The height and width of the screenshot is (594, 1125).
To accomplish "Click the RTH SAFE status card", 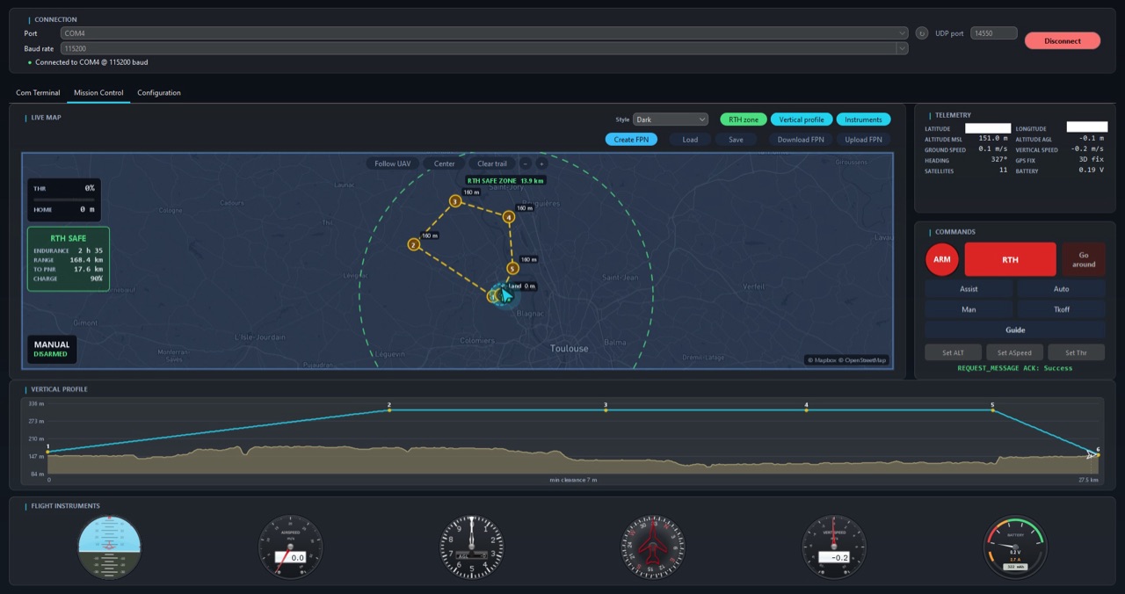I will 69,259.
